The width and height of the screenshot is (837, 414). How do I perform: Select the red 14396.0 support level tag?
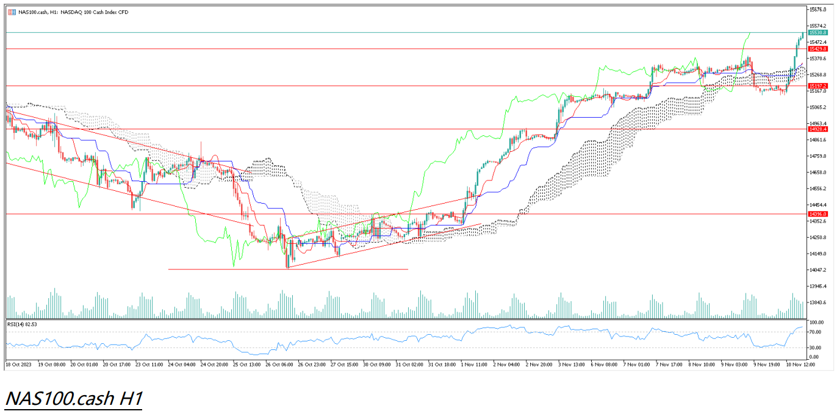(817, 214)
